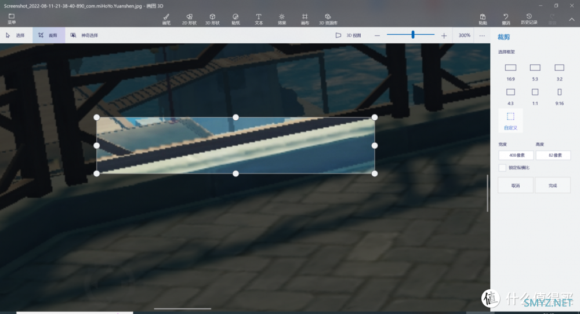Select the 9:16 portrait crop frame
580x314 pixels.
pyautogui.click(x=559, y=97)
